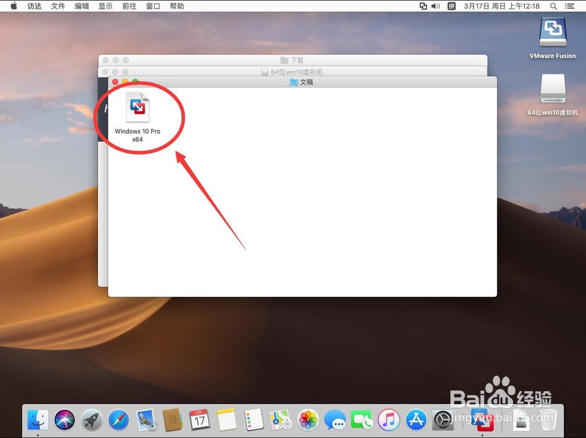Image resolution: width=586 pixels, height=438 pixels.
Task: Open the 编辑 menu
Action: point(82,6)
